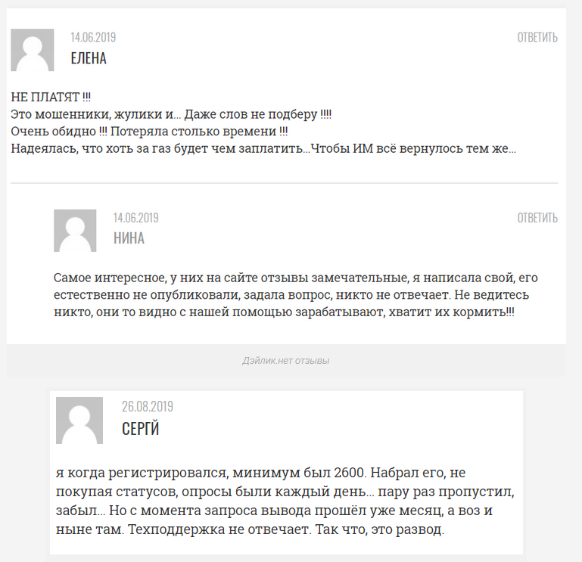Open the ЕЛЕНА author name
The width and height of the screenshot is (582, 562).
point(89,58)
